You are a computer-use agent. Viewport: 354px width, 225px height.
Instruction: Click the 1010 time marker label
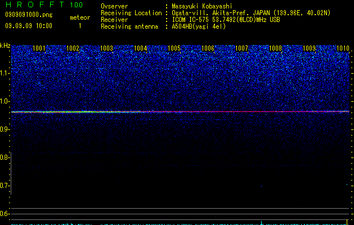[343, 48]
